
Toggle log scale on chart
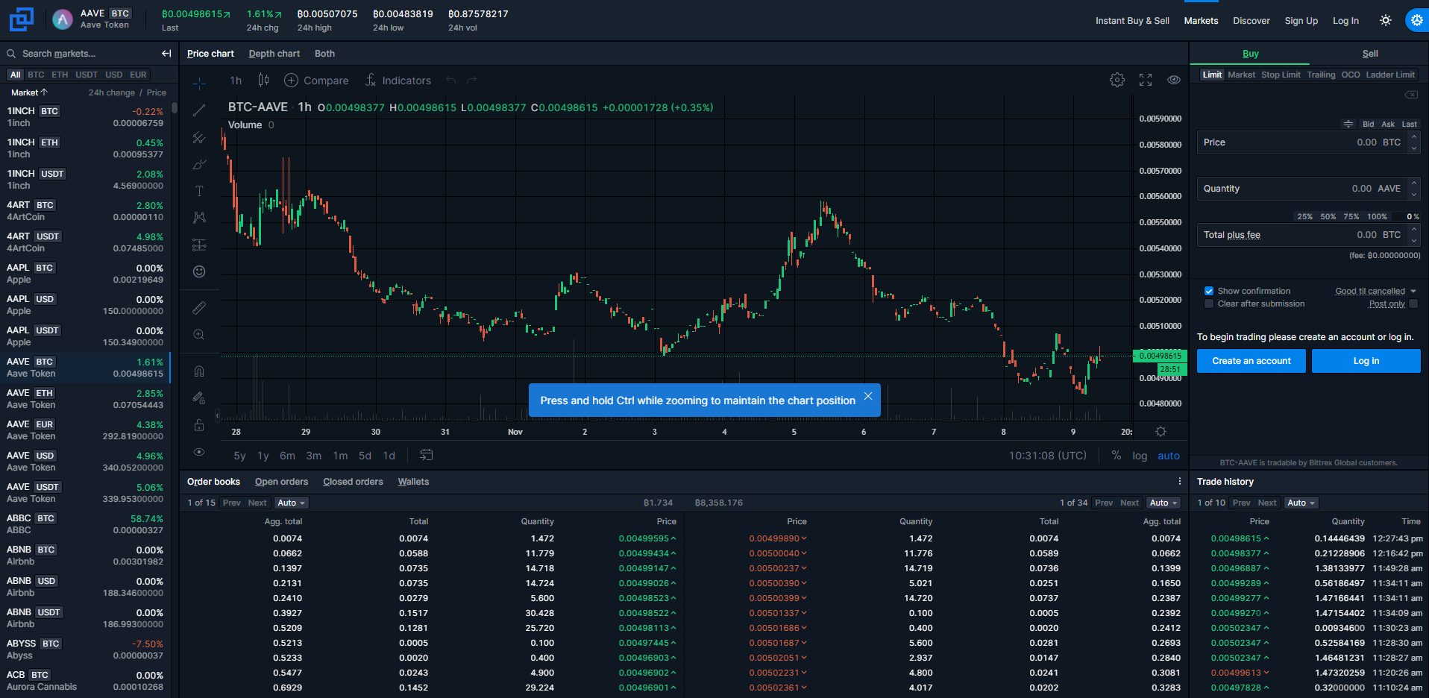tap(1140, 456)
